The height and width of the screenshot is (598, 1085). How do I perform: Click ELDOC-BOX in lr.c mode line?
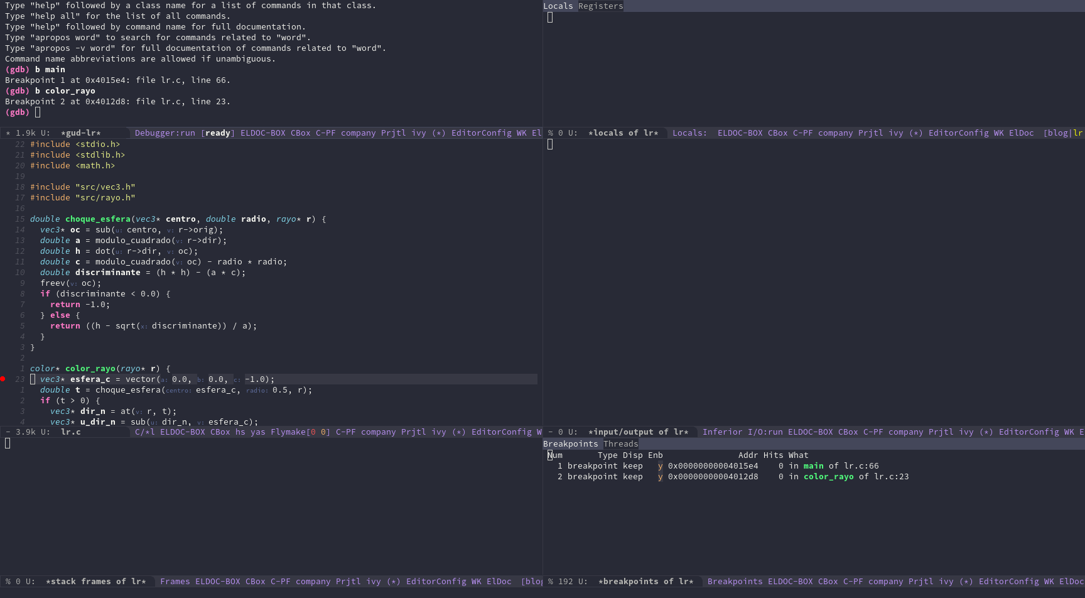click(x=183, y=432)
